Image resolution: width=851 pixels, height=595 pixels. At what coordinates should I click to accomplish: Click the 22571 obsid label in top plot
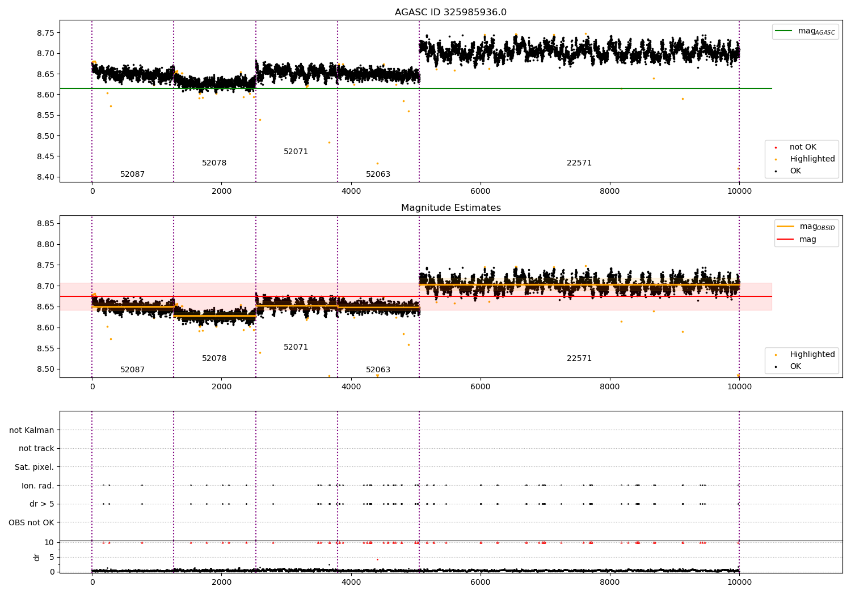click(x=579, y=163)
